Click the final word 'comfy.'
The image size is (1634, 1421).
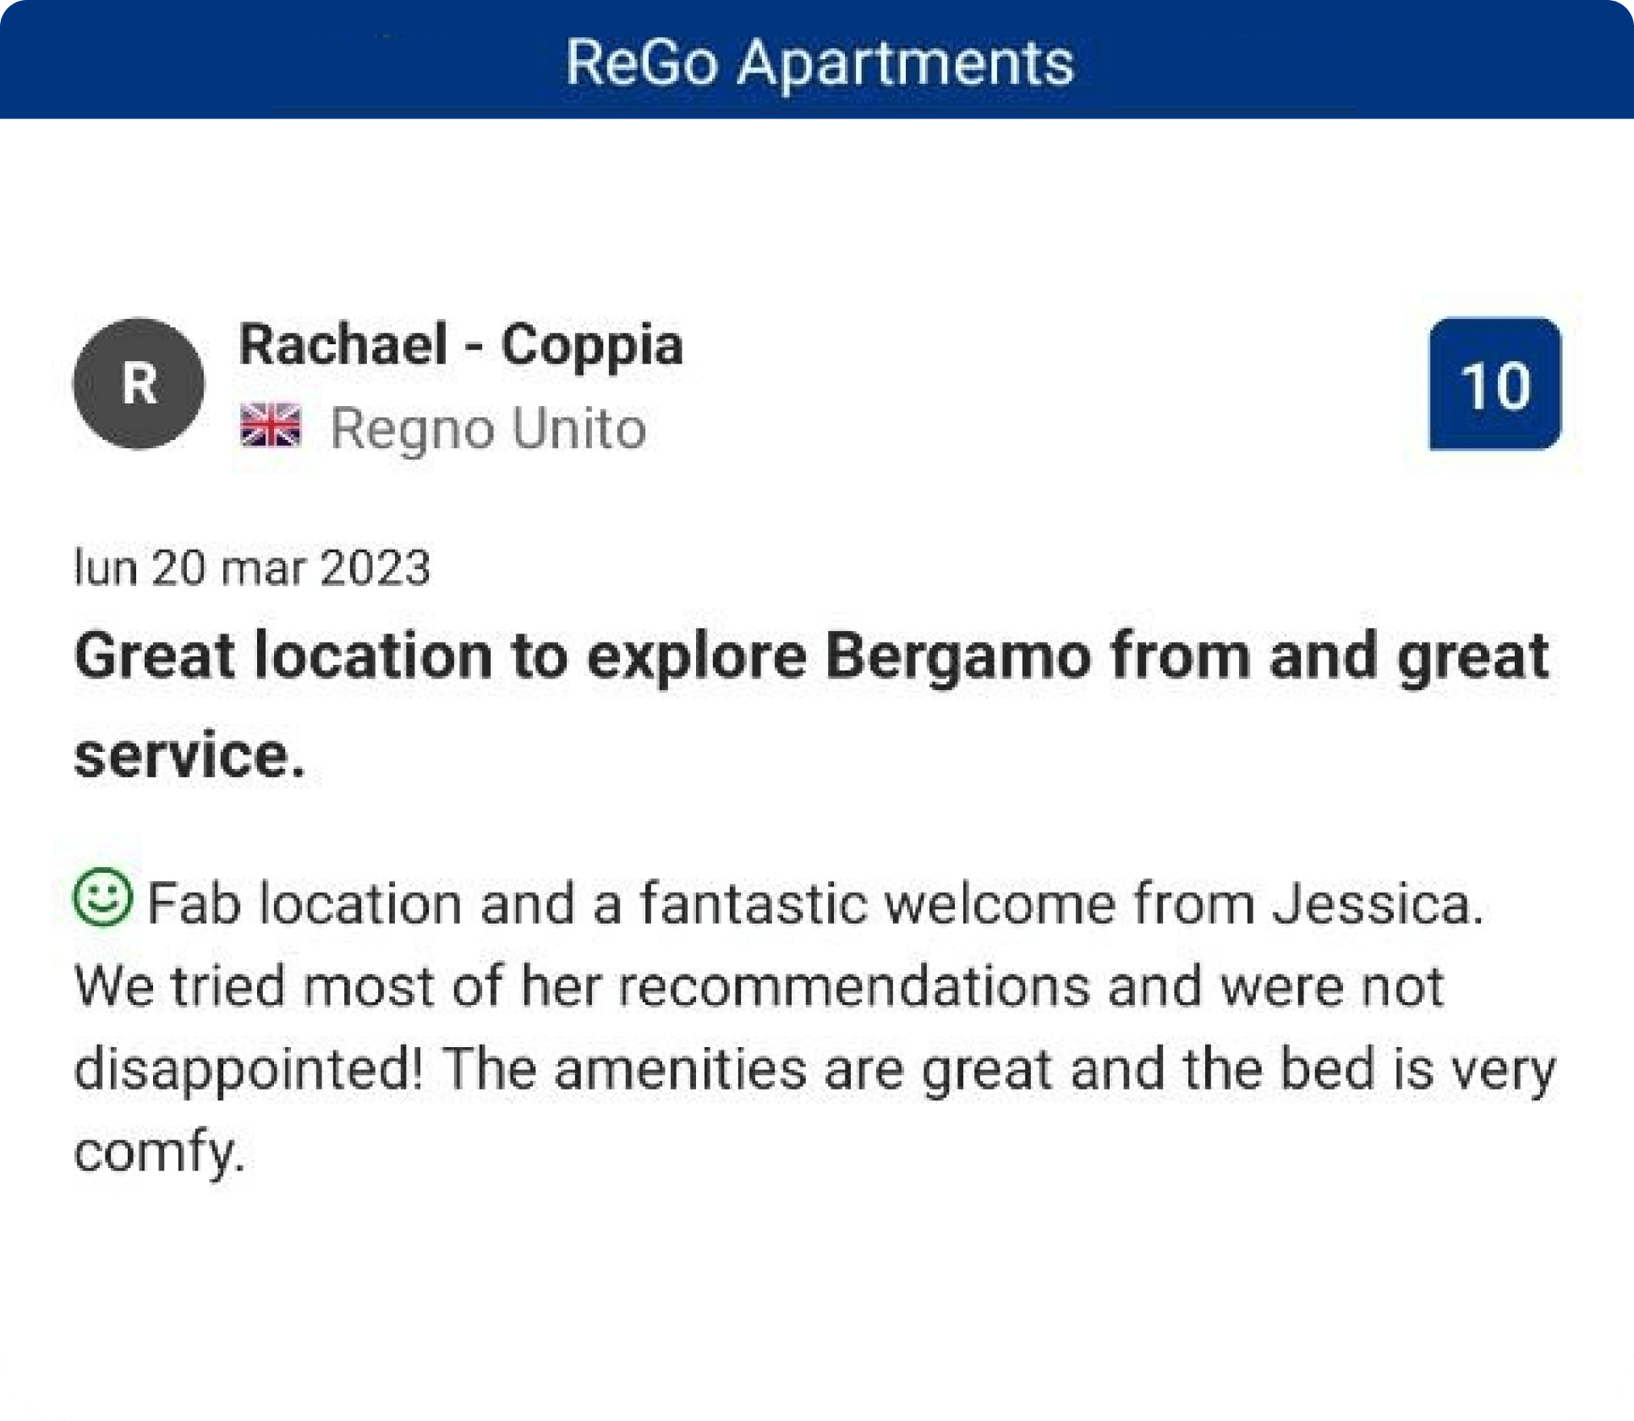point(159,1151)
